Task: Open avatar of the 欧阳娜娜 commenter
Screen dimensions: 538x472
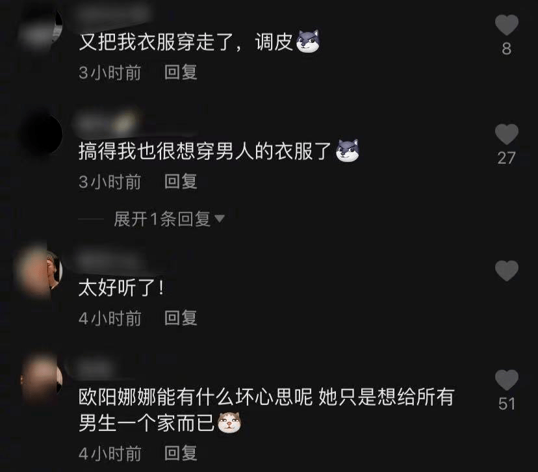Action: 41,379
